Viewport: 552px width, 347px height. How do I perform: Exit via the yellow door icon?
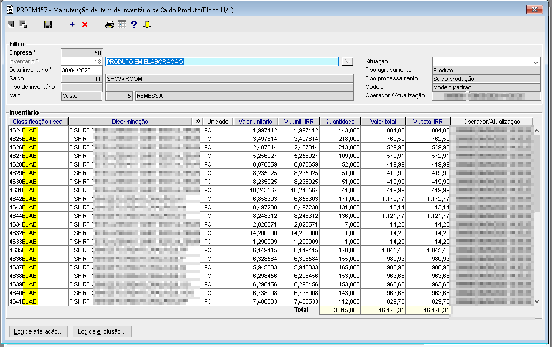coord(147,24)
